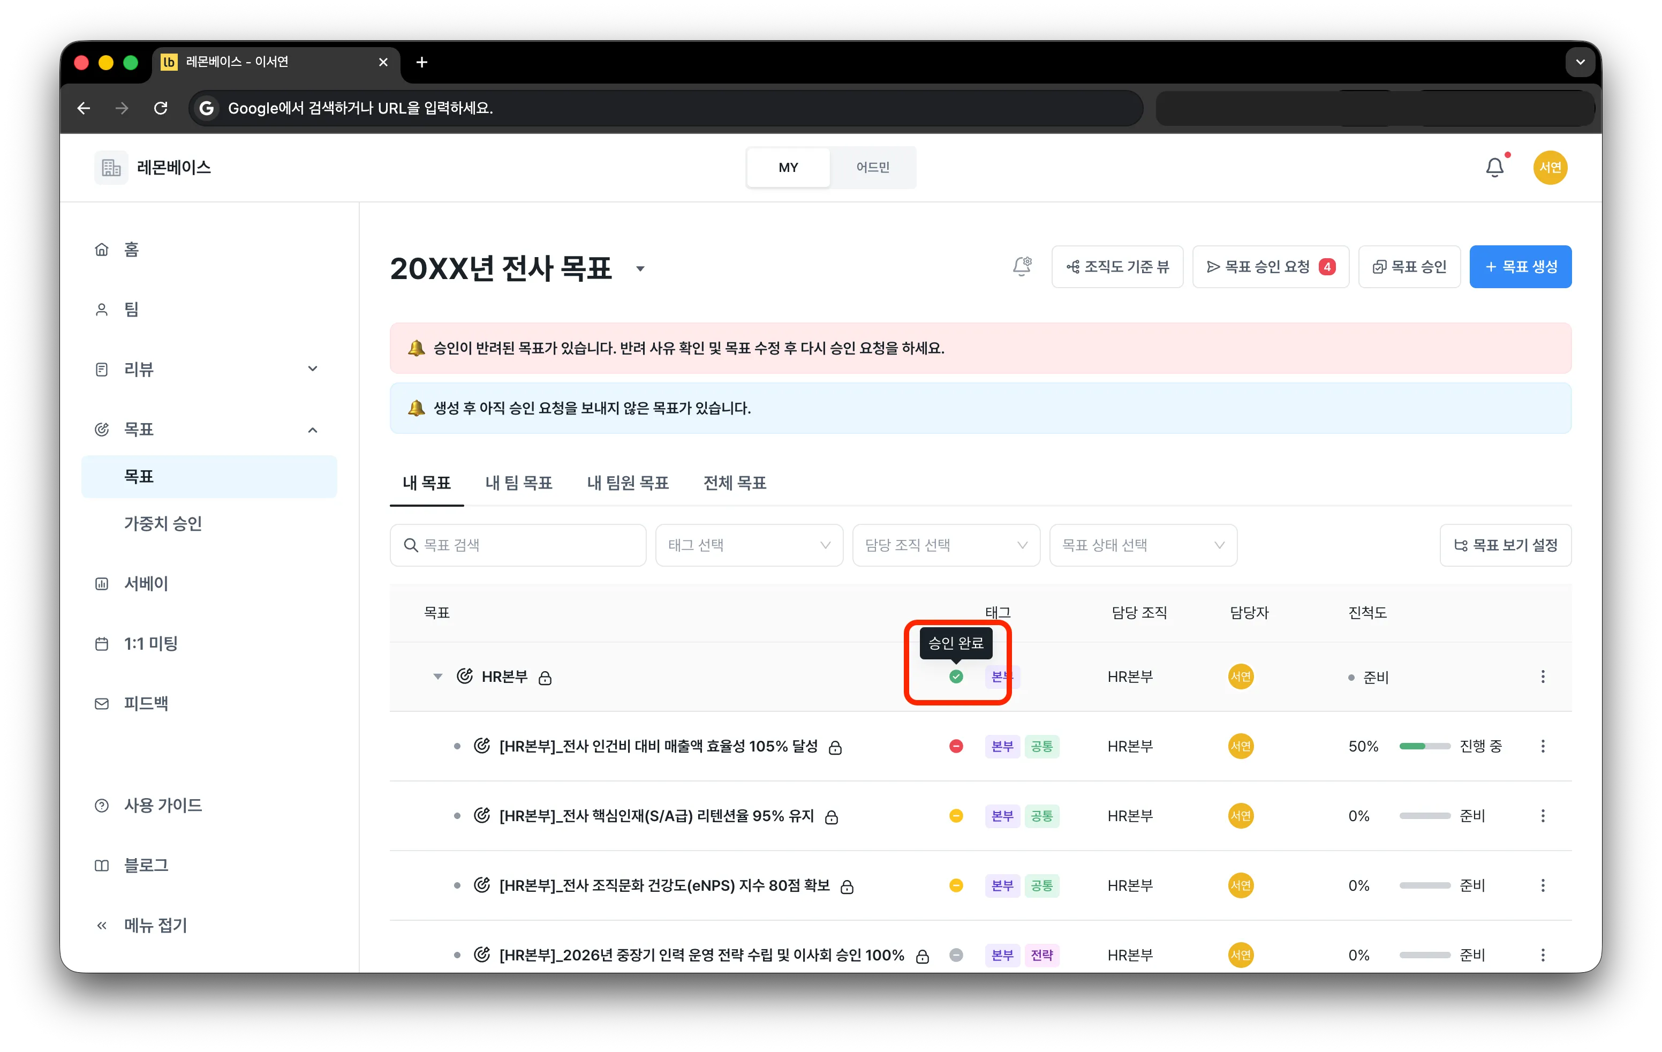Screen dimensions: 1662x1052
Task: Click lock icon next to HR본부 goal
Action: click(545, 678)
